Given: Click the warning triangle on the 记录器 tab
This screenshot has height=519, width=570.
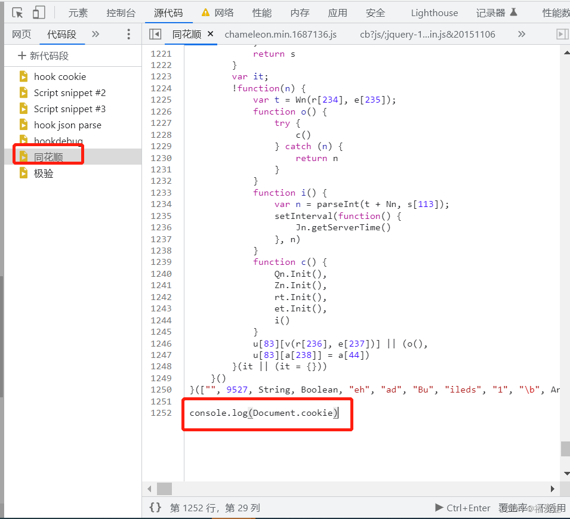Looking at the screenshot, I should 514,12.
